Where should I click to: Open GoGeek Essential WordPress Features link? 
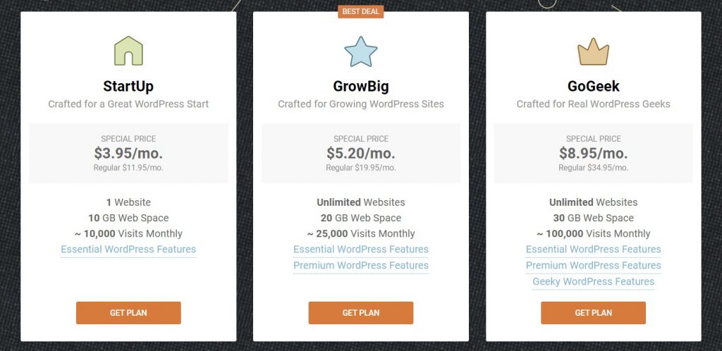593,250
